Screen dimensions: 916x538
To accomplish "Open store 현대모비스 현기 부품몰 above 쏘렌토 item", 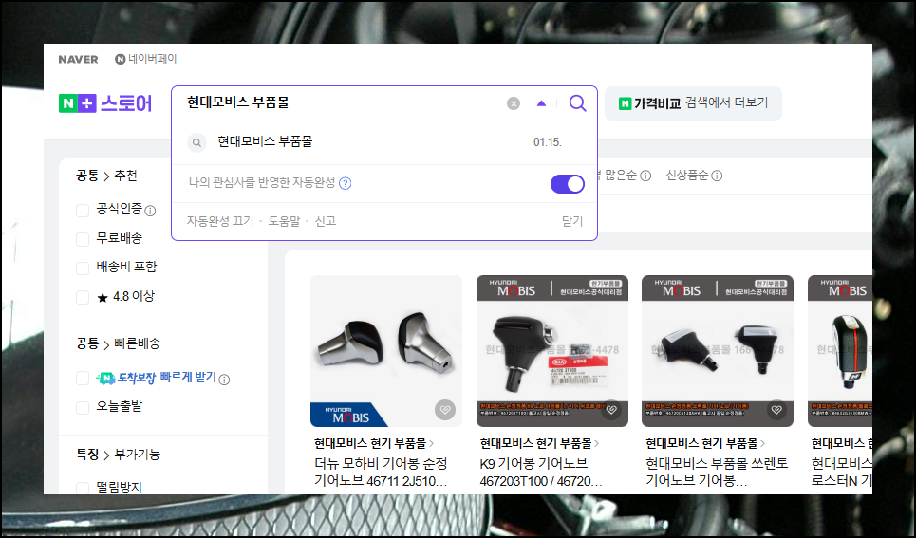I will click(x=705, y=443).
